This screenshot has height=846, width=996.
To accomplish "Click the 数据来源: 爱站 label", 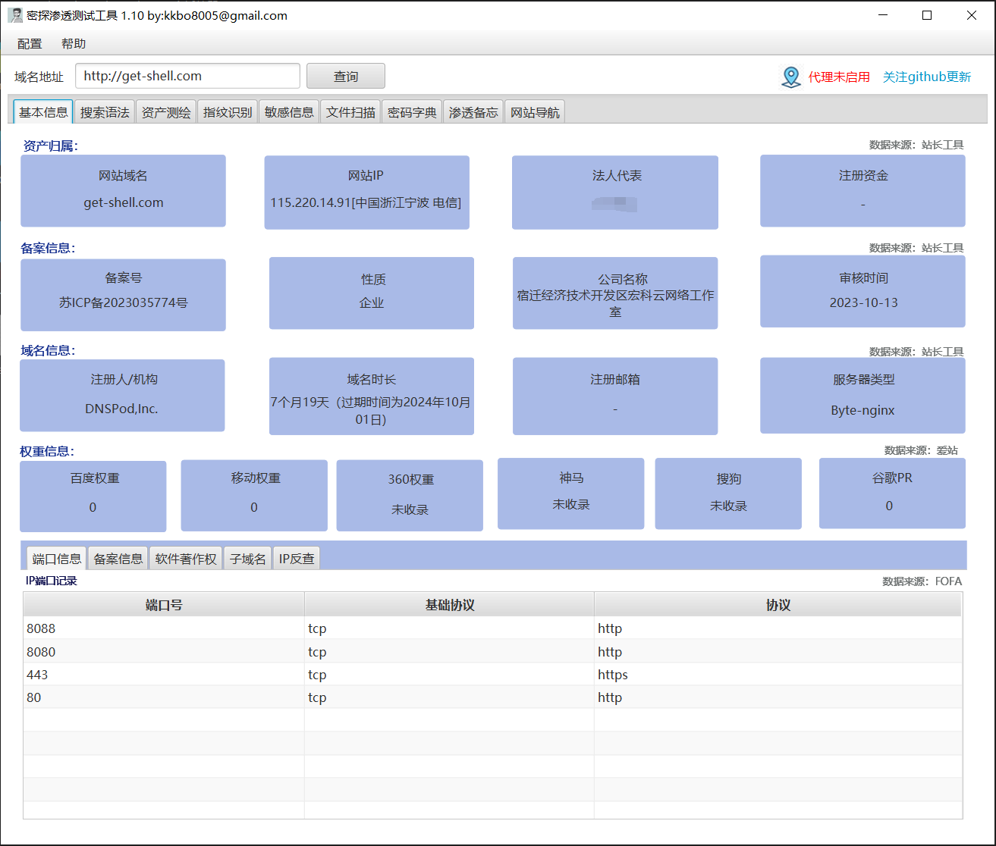I will [921, 450].
